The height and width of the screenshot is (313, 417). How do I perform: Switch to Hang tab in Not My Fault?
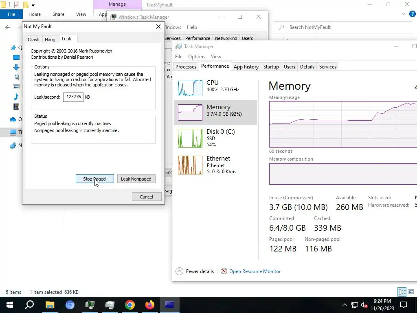tap(50, 40)
